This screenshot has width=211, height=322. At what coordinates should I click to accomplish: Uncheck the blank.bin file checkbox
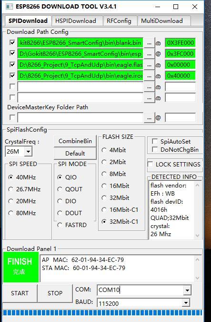(x=12, y=42)
